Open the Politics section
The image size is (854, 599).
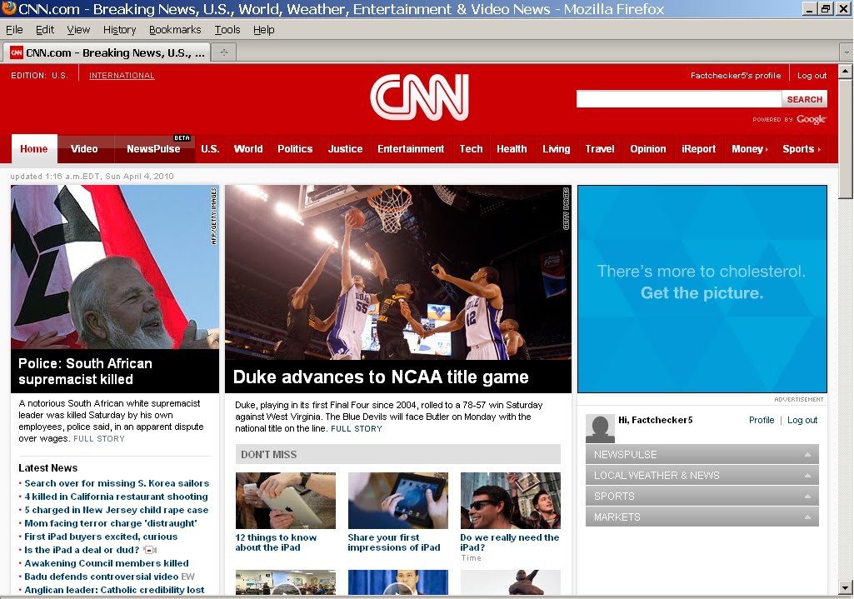click(x=295, y=148)
